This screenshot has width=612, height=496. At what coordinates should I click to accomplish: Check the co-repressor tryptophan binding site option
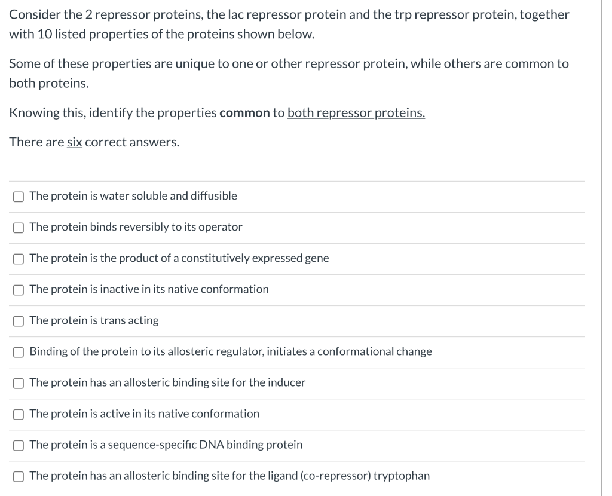point(18,476)
